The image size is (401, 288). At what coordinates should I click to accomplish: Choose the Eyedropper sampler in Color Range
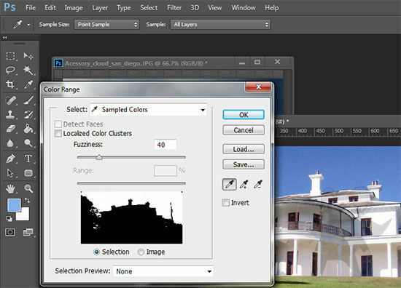(x=230, y=184)
